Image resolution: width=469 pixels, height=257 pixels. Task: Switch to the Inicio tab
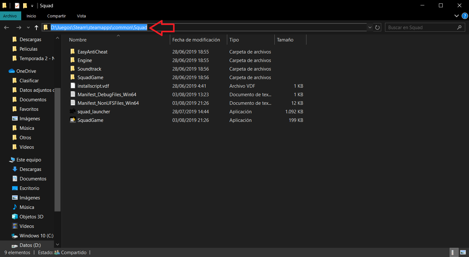coord(31,16)
